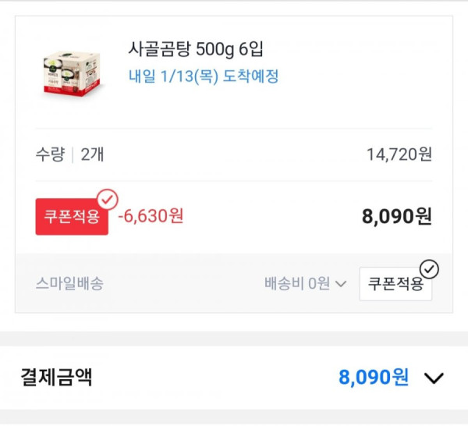The height and width of the screenshot is (426, 468).
Task: Click the 2개 quantity value
Action: tap(92, 154)
